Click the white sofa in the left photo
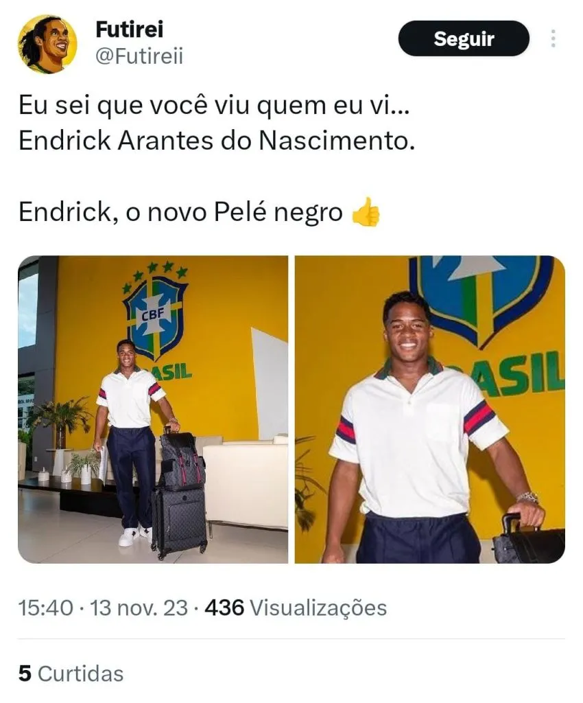Viewport: 583px width, 703px height. pos(246,480)
